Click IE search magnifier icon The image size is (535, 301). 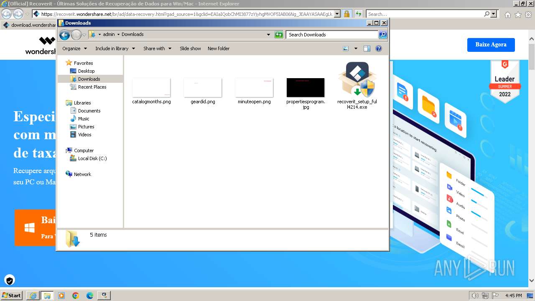(487, 14)
